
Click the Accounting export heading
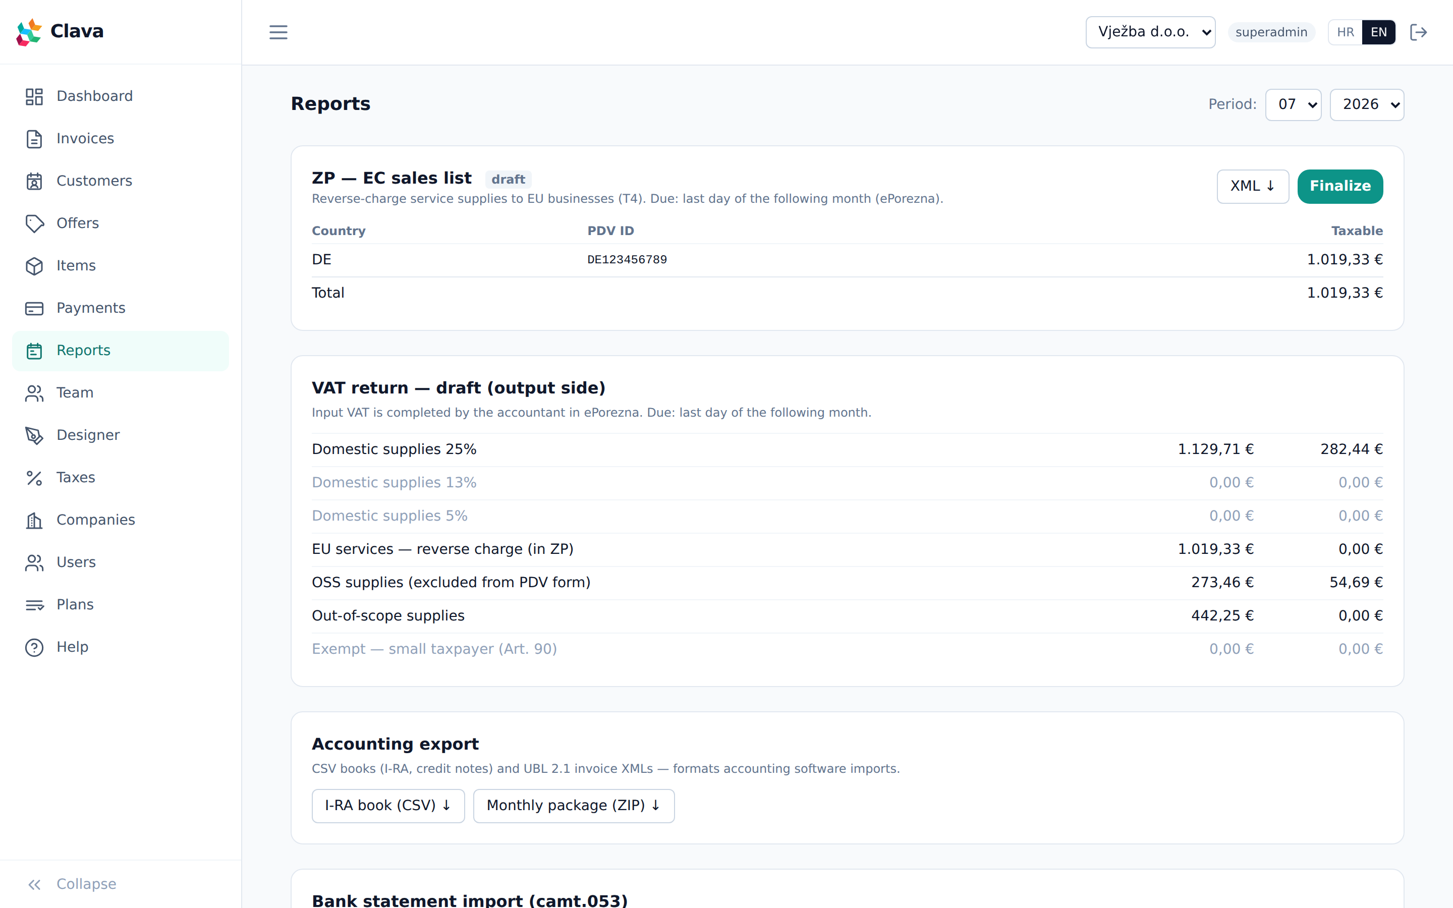pos(395,745)
